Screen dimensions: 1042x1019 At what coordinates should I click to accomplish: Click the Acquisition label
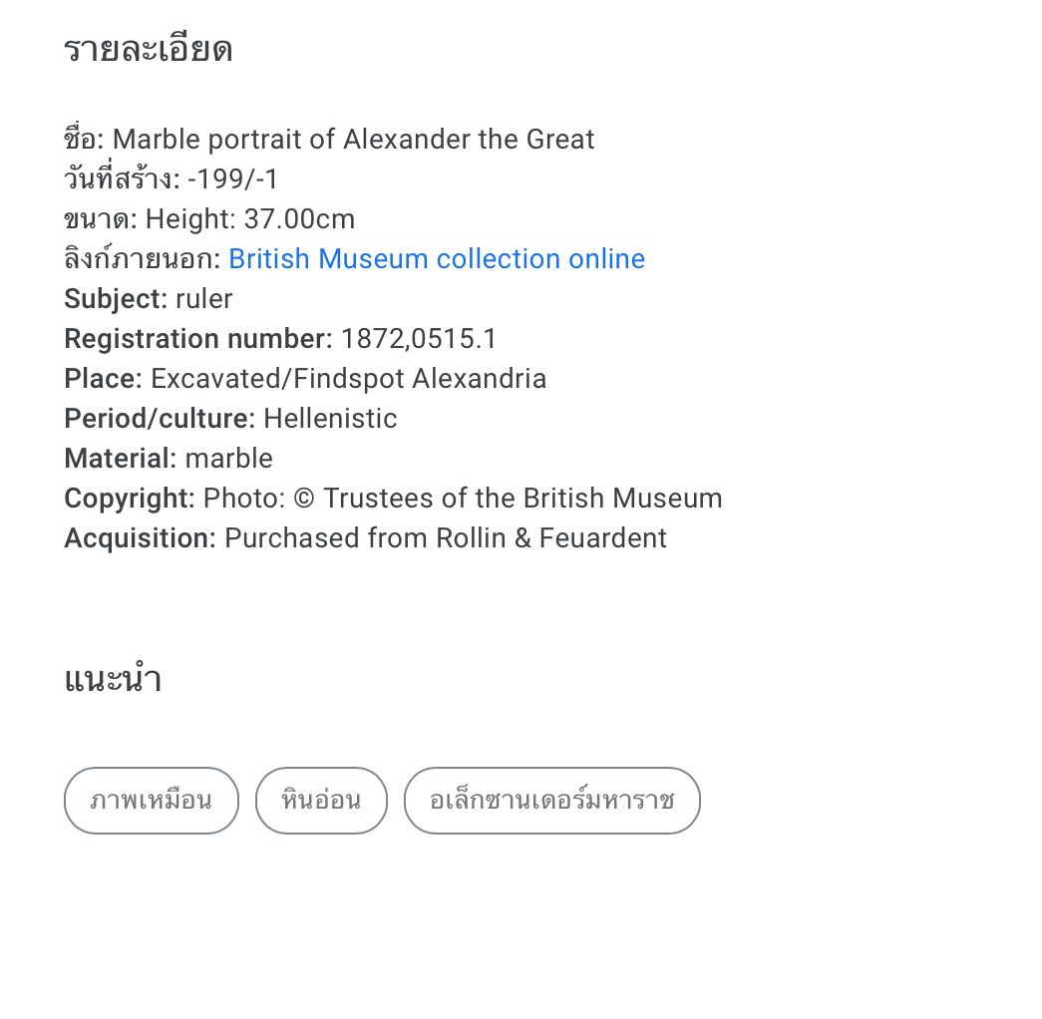tap(140, 538)
